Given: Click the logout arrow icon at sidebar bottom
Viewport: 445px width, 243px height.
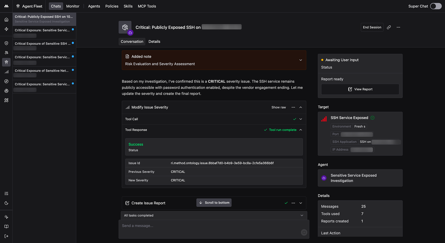Looking at the screenshot, I should click(6, 236).
